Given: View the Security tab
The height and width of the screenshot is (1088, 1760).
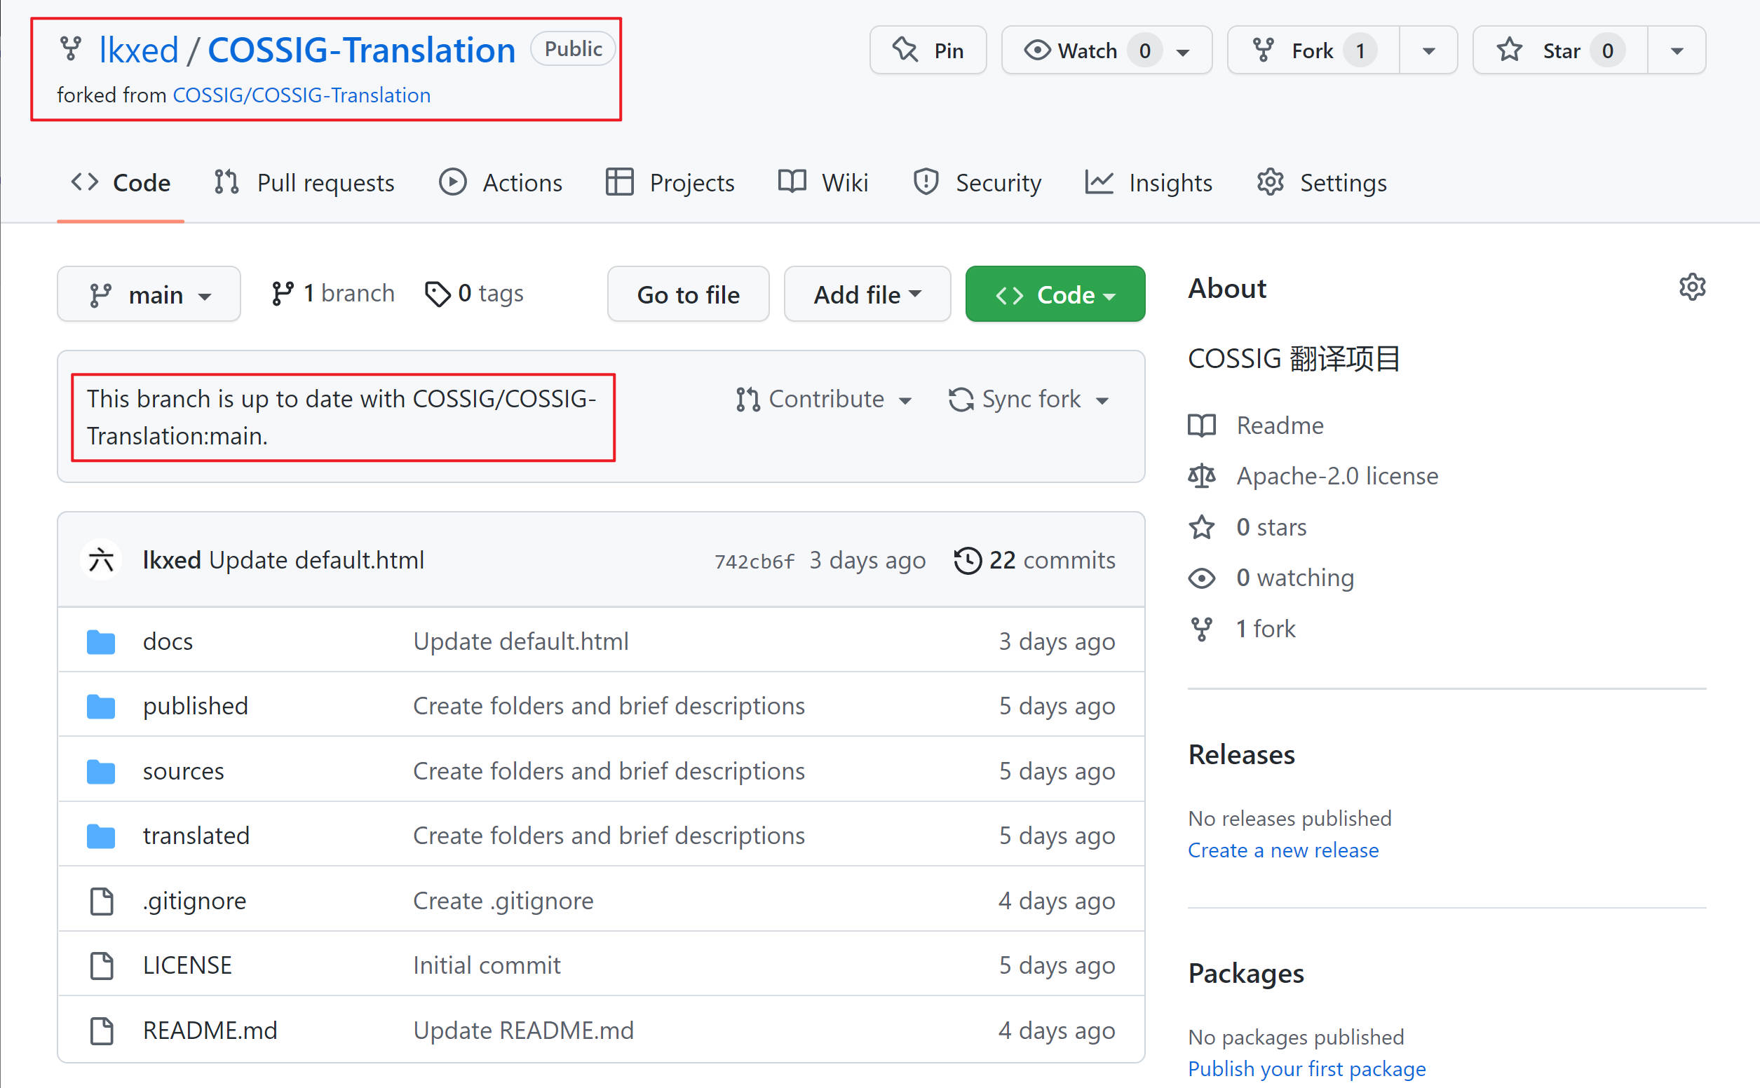Looking at the screenshot, I should (977, 183).
